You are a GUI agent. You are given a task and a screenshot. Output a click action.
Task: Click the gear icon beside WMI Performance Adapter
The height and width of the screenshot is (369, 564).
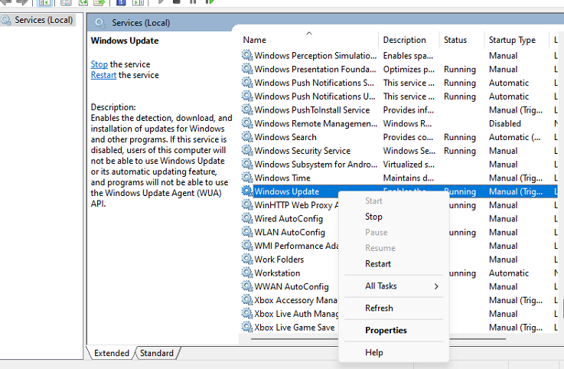246,246
